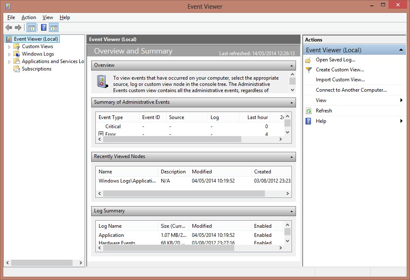Image resolution: width=410 pixels, height=280 pixels.
Task: Click the Recently Viewed Nodes horizontal scrollbar
Action: [184, 194]
